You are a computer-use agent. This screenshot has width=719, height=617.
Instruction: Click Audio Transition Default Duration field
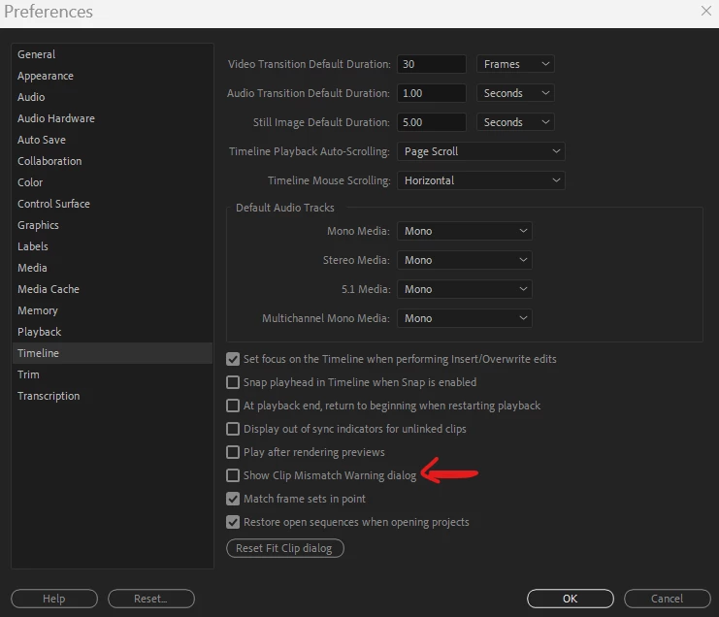pos(432,93)
